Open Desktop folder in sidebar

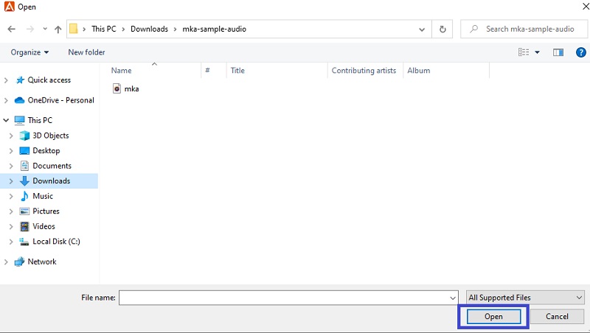pyautogui.click(x=46, y=151)
